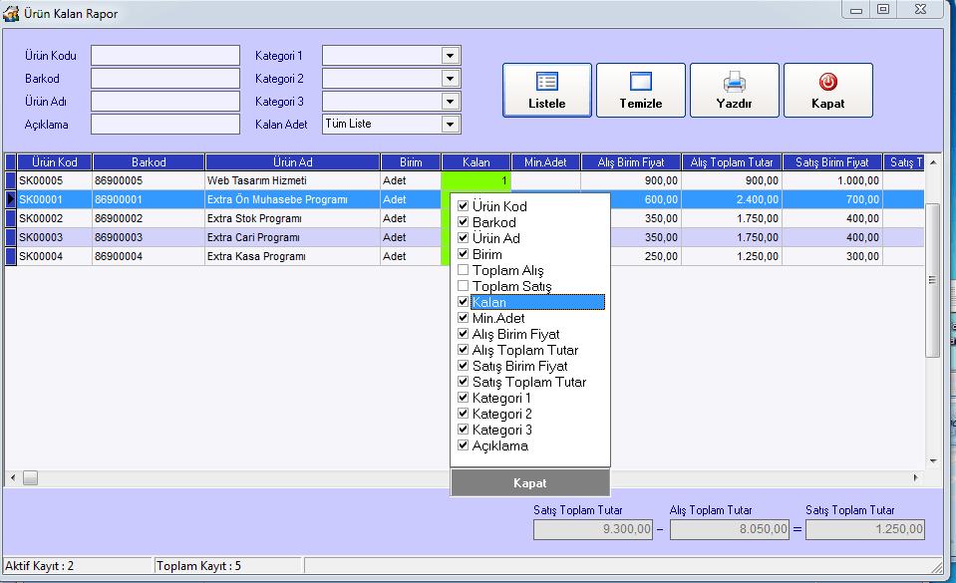This screenshot has width=956, height=583.
Task: Click the Listele button icon
Action: coord(547,82)
